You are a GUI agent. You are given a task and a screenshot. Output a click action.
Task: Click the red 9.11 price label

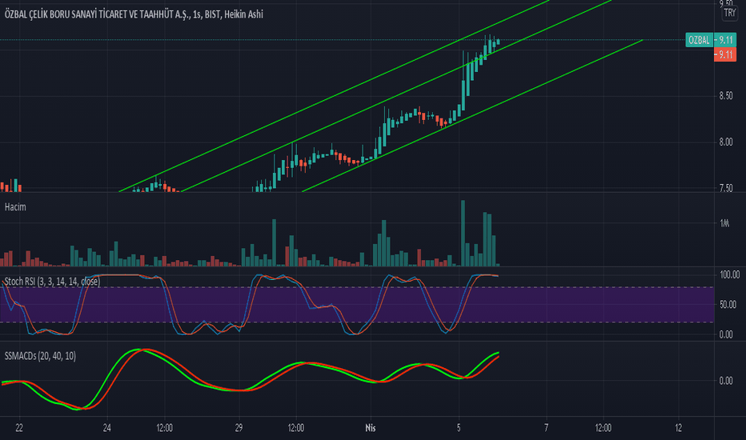click(725, 54)
